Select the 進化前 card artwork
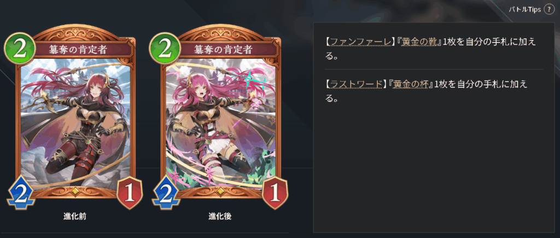This screenshot has height=238, width=560. click(x=75, y=123)
